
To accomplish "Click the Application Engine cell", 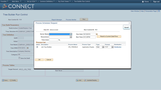I will [88, 47].
